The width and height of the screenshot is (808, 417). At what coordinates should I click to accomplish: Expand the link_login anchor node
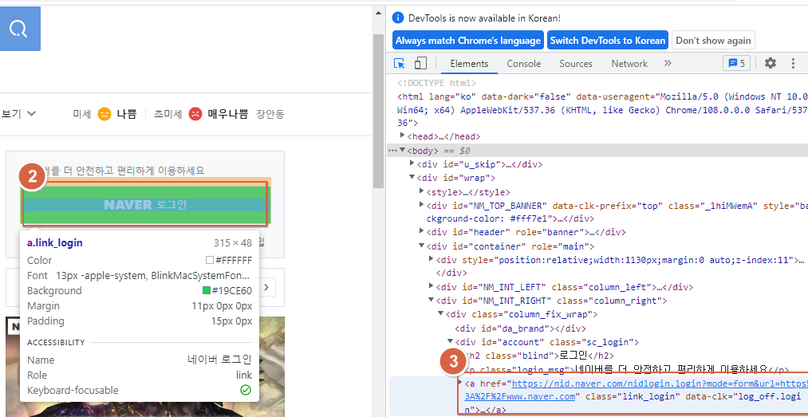point(461,383)
